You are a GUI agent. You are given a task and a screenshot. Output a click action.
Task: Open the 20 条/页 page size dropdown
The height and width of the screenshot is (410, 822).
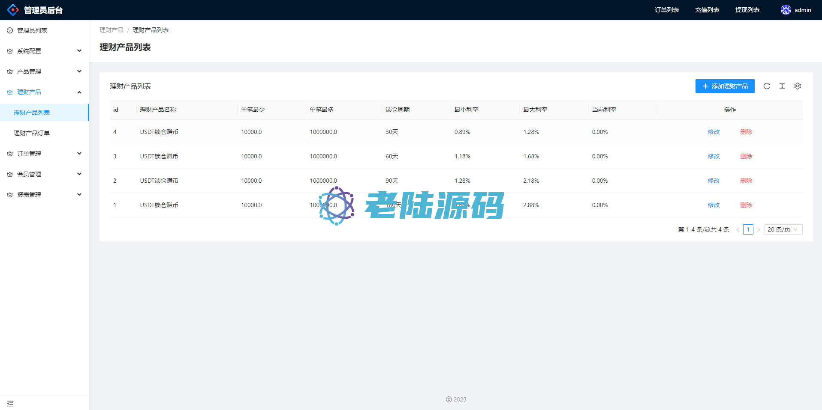(783, 229)
